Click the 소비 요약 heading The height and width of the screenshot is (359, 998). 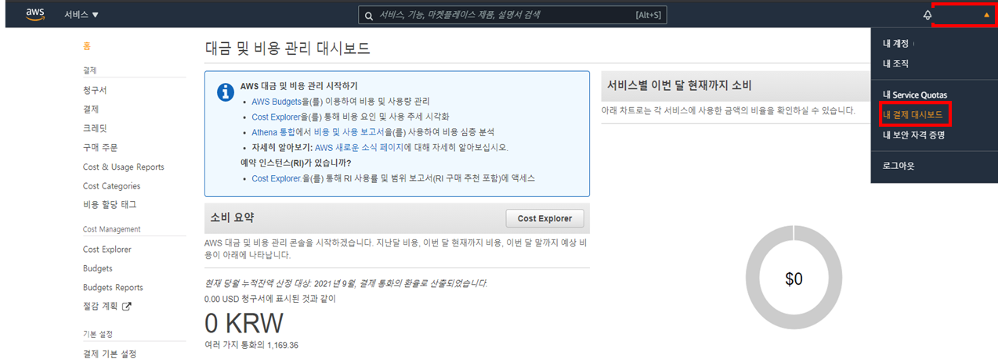233,217
